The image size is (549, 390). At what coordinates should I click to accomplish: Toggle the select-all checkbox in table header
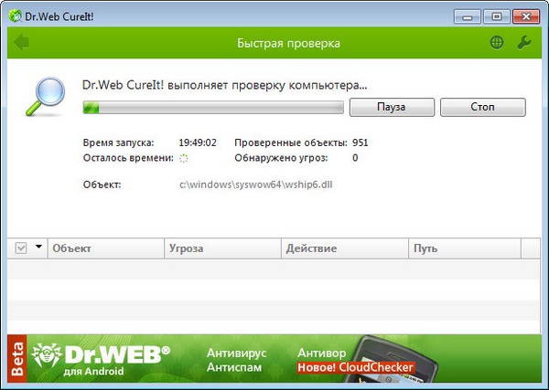tap(21, 248)
